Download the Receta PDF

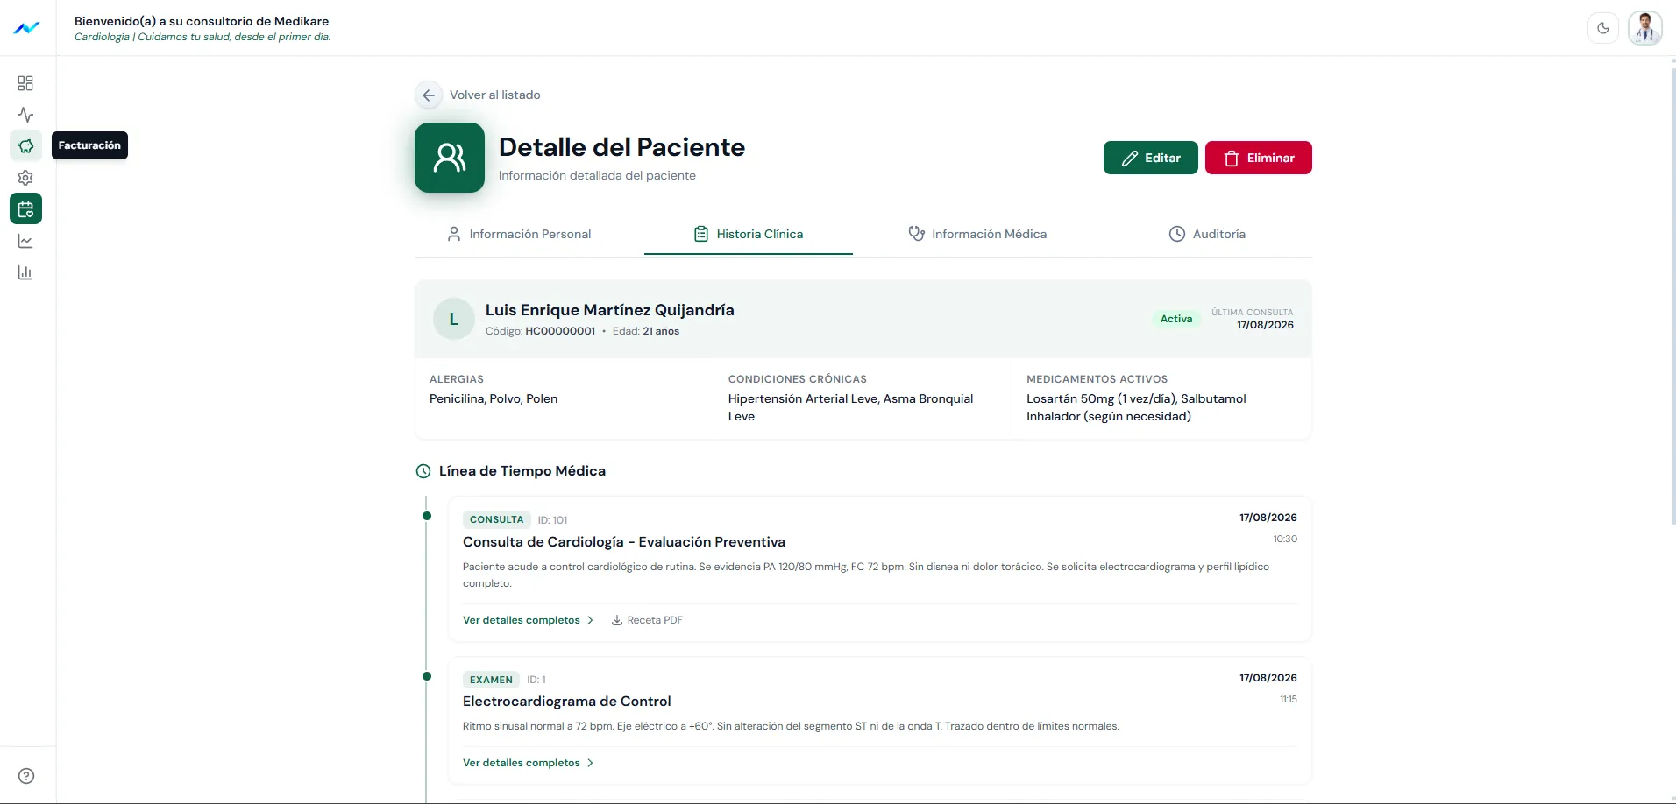[647, 620]
